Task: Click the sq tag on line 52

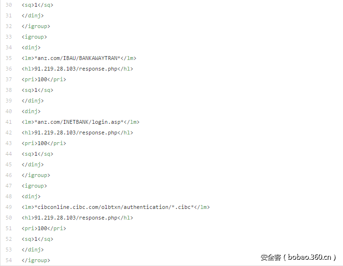Action: coord(37,239)
